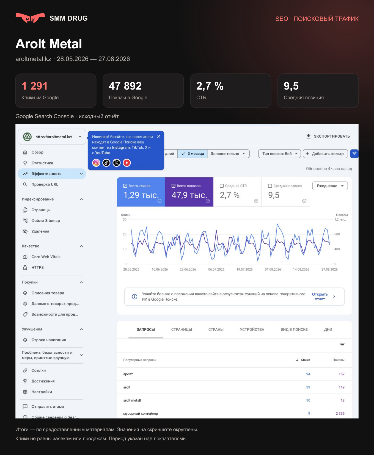The height and width of the screenshot is (455, 374).
Task: Click the query row 'аролт'
Action: click(x=234, y=374)
